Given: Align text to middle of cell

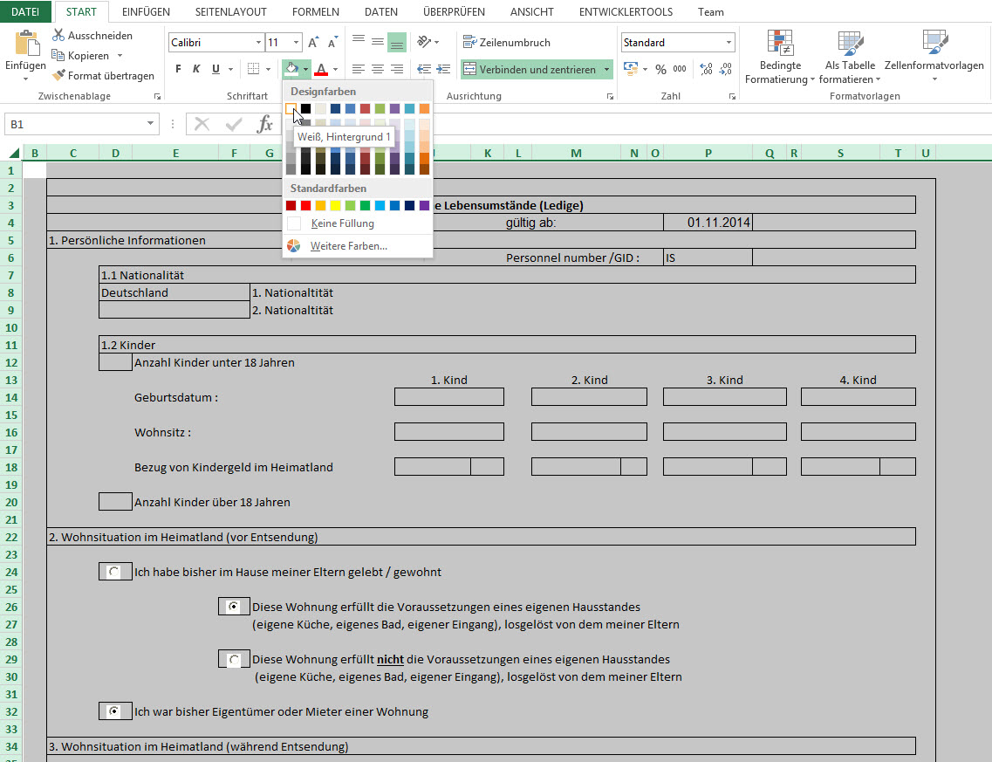Looking at the screenshot, I should point(378,42).
